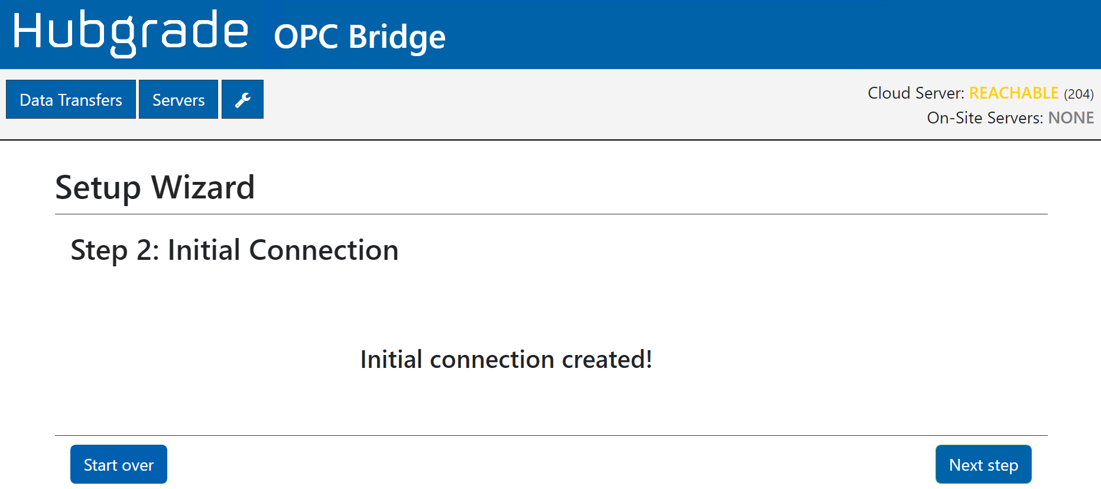Click the (204) response code
This screenshot has width=1101, height=489.
tap(1079, 94)
